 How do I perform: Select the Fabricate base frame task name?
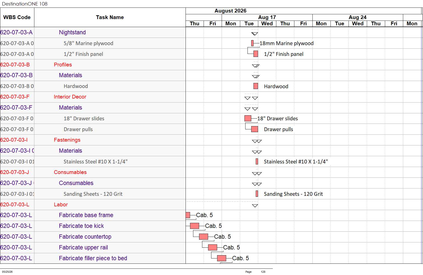[x=86, y=215]
